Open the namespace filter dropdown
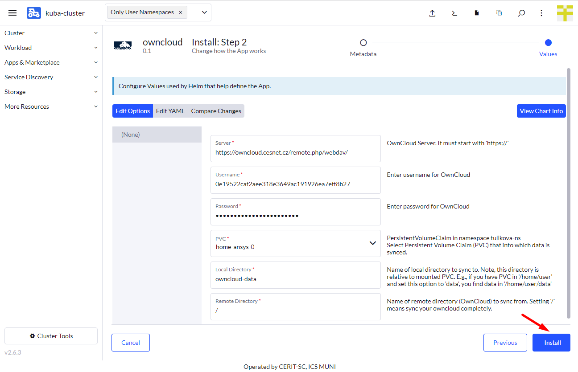Image resolution: width=578 pixels, height=372 pixels. (204, 12)
